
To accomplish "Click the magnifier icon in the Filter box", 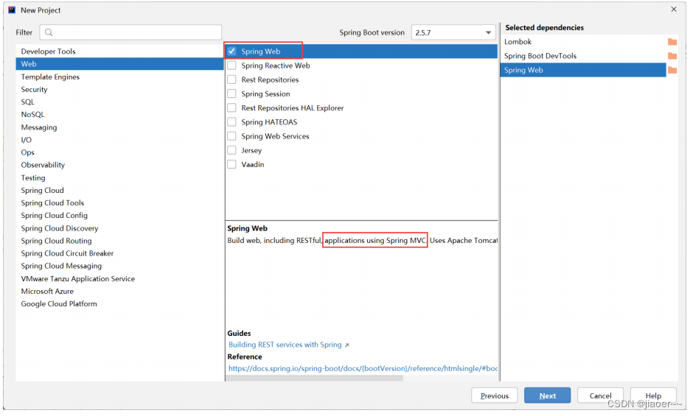I will click(x=49, y=32).
